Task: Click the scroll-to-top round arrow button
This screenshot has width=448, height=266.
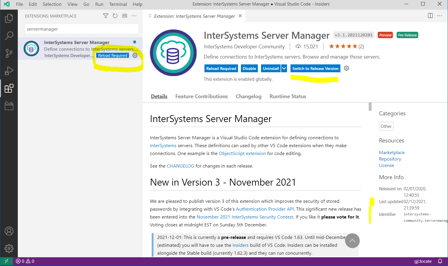Action: [x=352, y=241]
